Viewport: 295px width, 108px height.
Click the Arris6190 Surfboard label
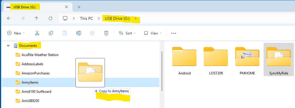(37, 92)
